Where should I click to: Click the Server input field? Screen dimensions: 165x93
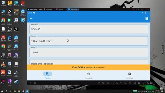pos(89,41)
